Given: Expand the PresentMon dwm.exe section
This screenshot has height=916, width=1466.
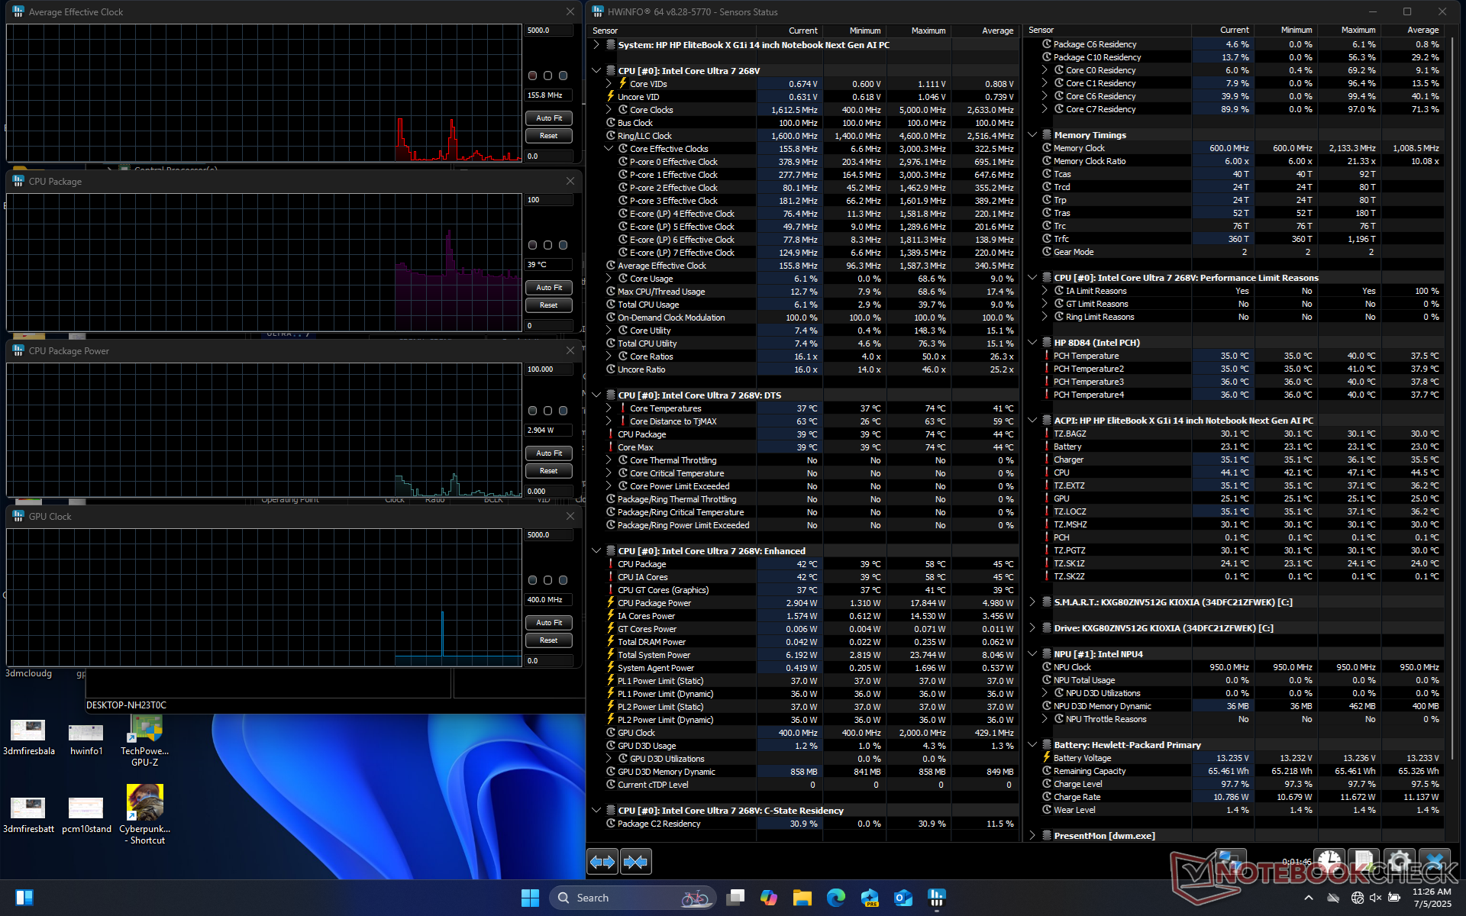Looking at the screenshot, I should point(1032,836).
